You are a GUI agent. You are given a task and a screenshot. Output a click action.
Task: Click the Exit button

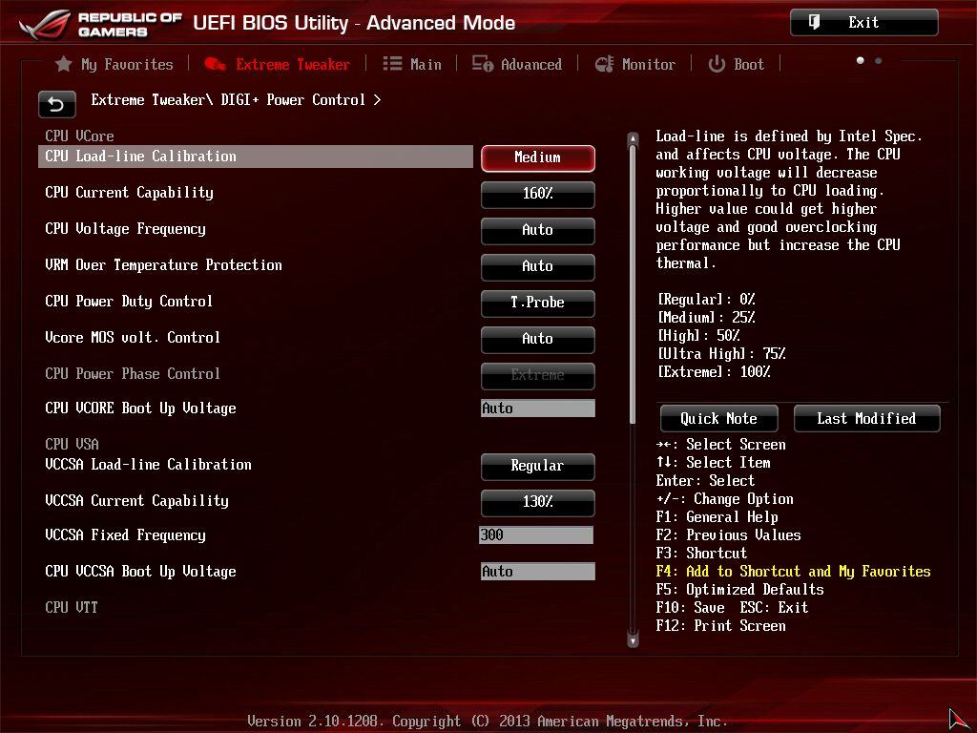(x=863, y=23)
